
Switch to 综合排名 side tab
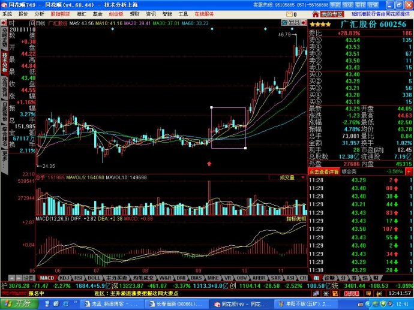pyautogui.click(x=4, y=137)
